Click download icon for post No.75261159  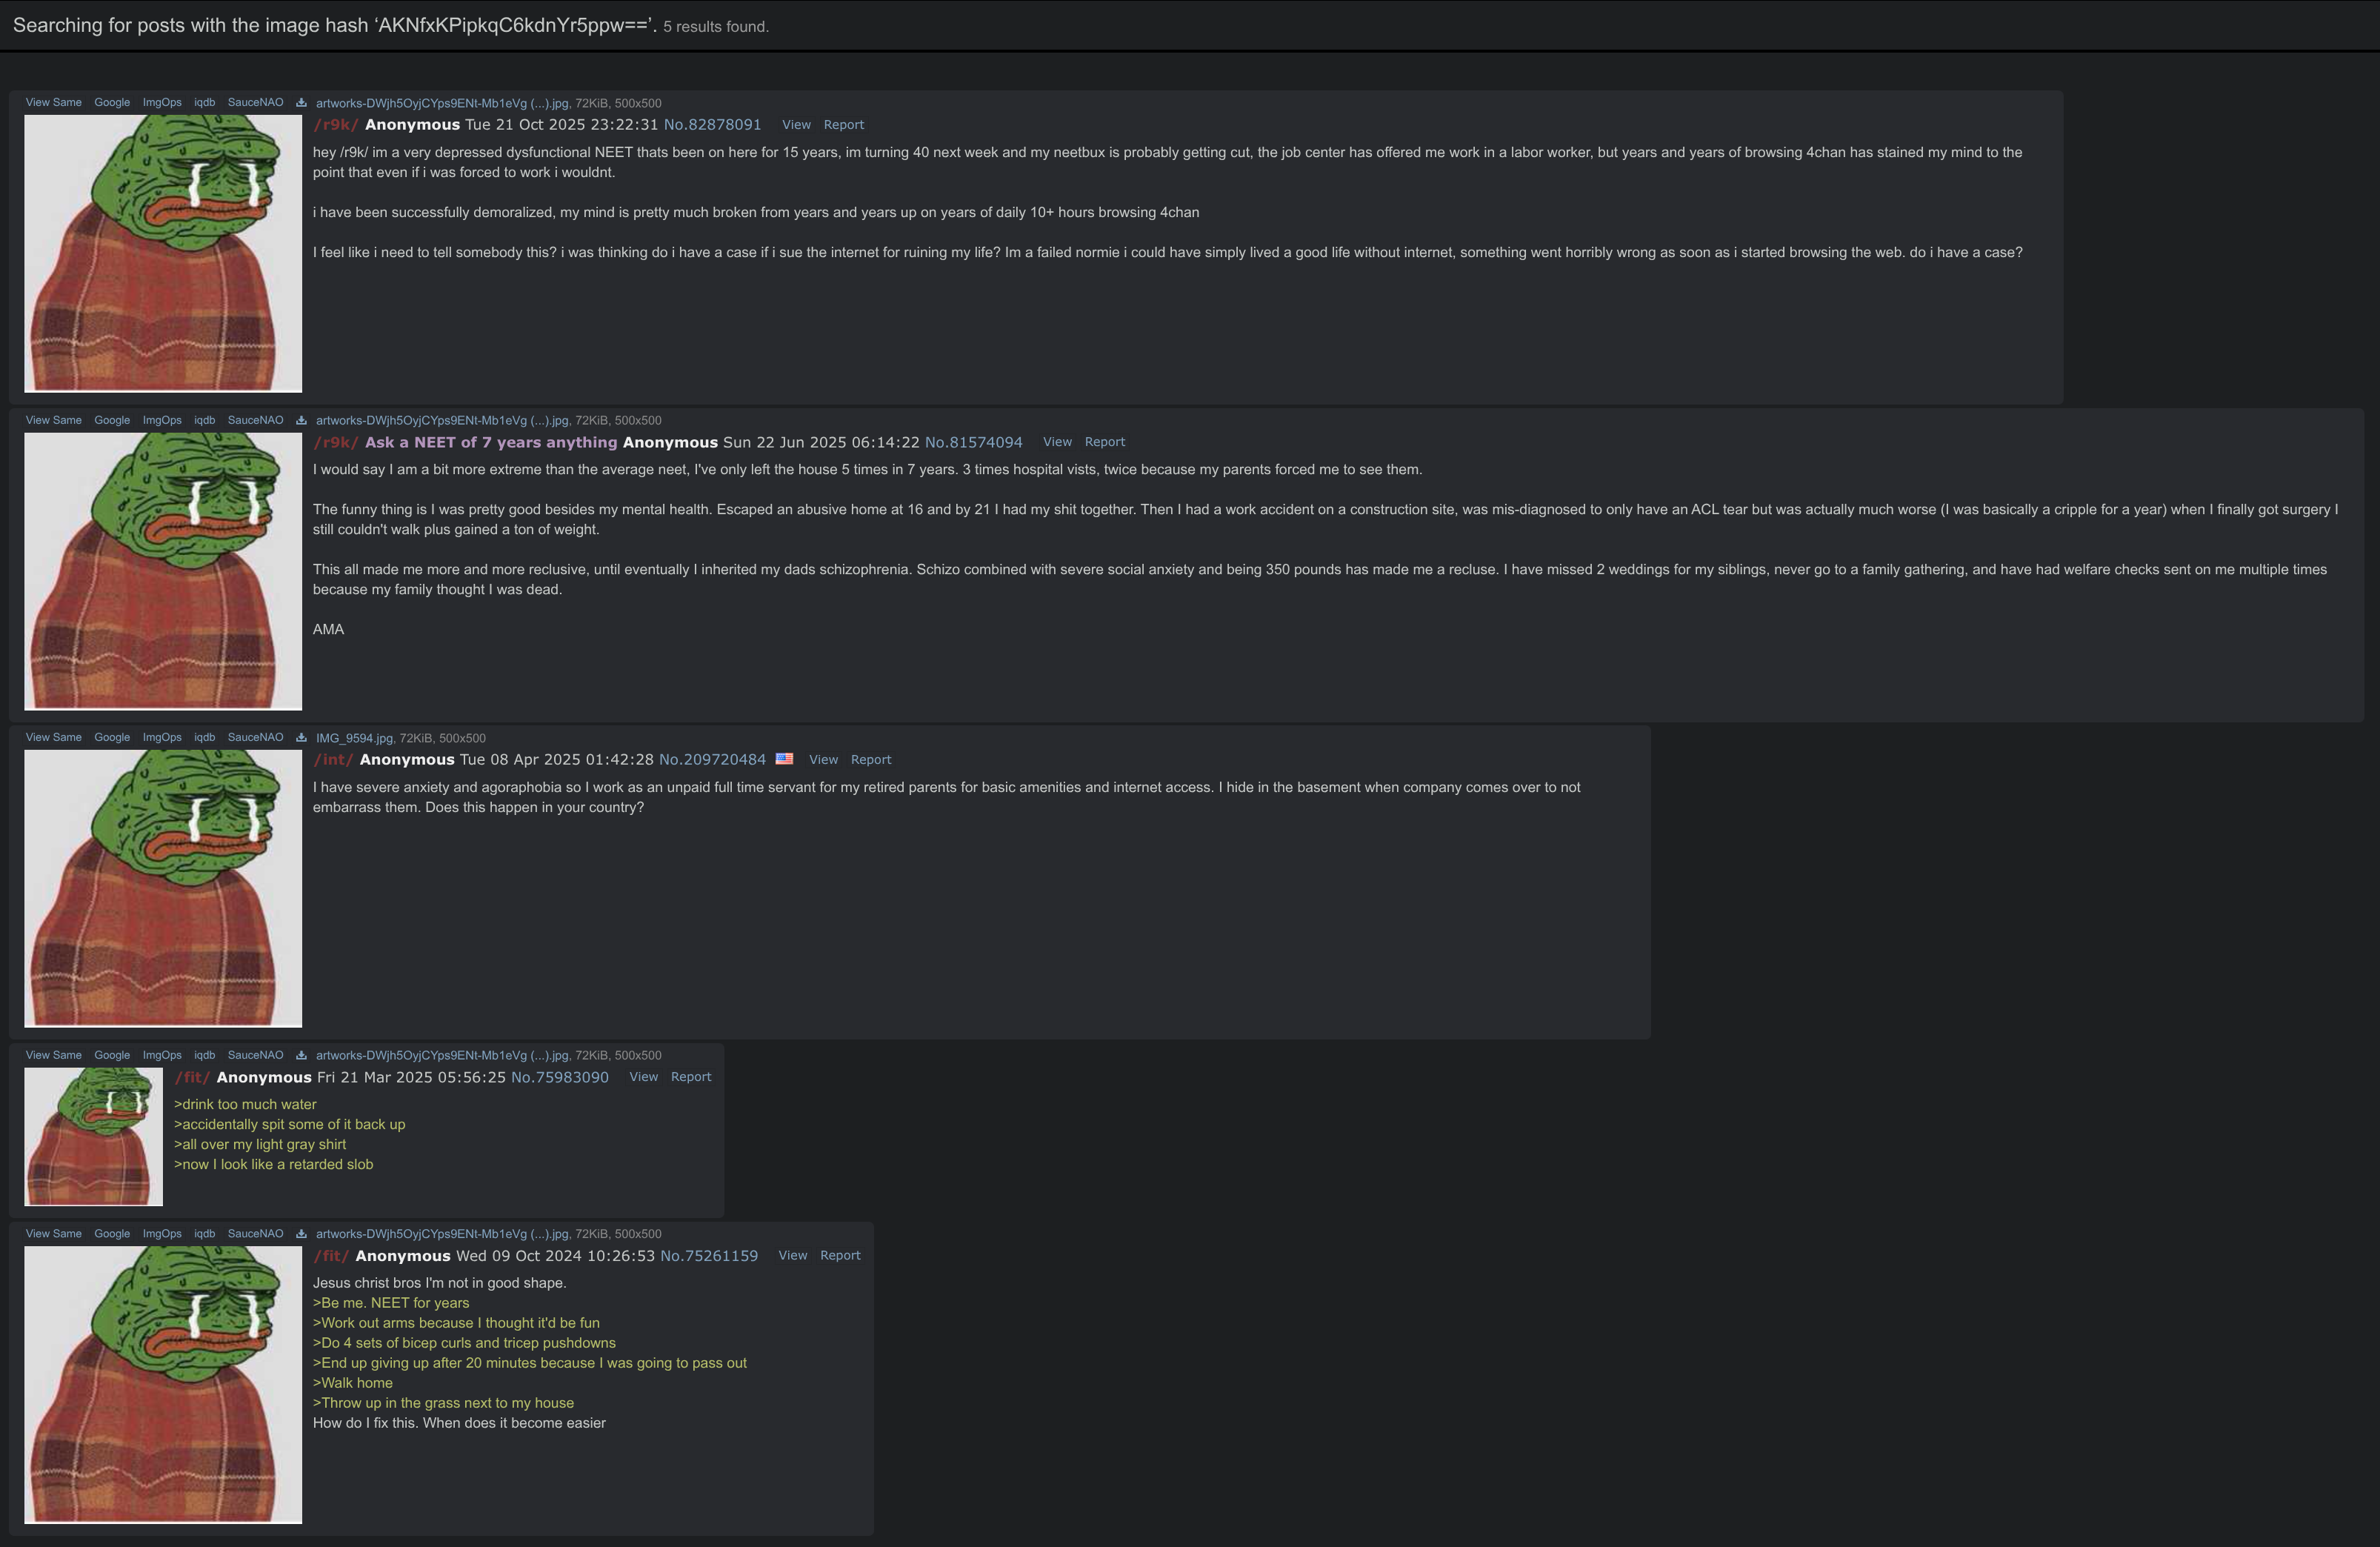(301, 1233)
